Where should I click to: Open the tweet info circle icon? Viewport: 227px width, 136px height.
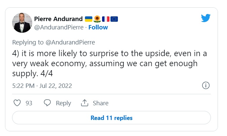tap(206, 86)
